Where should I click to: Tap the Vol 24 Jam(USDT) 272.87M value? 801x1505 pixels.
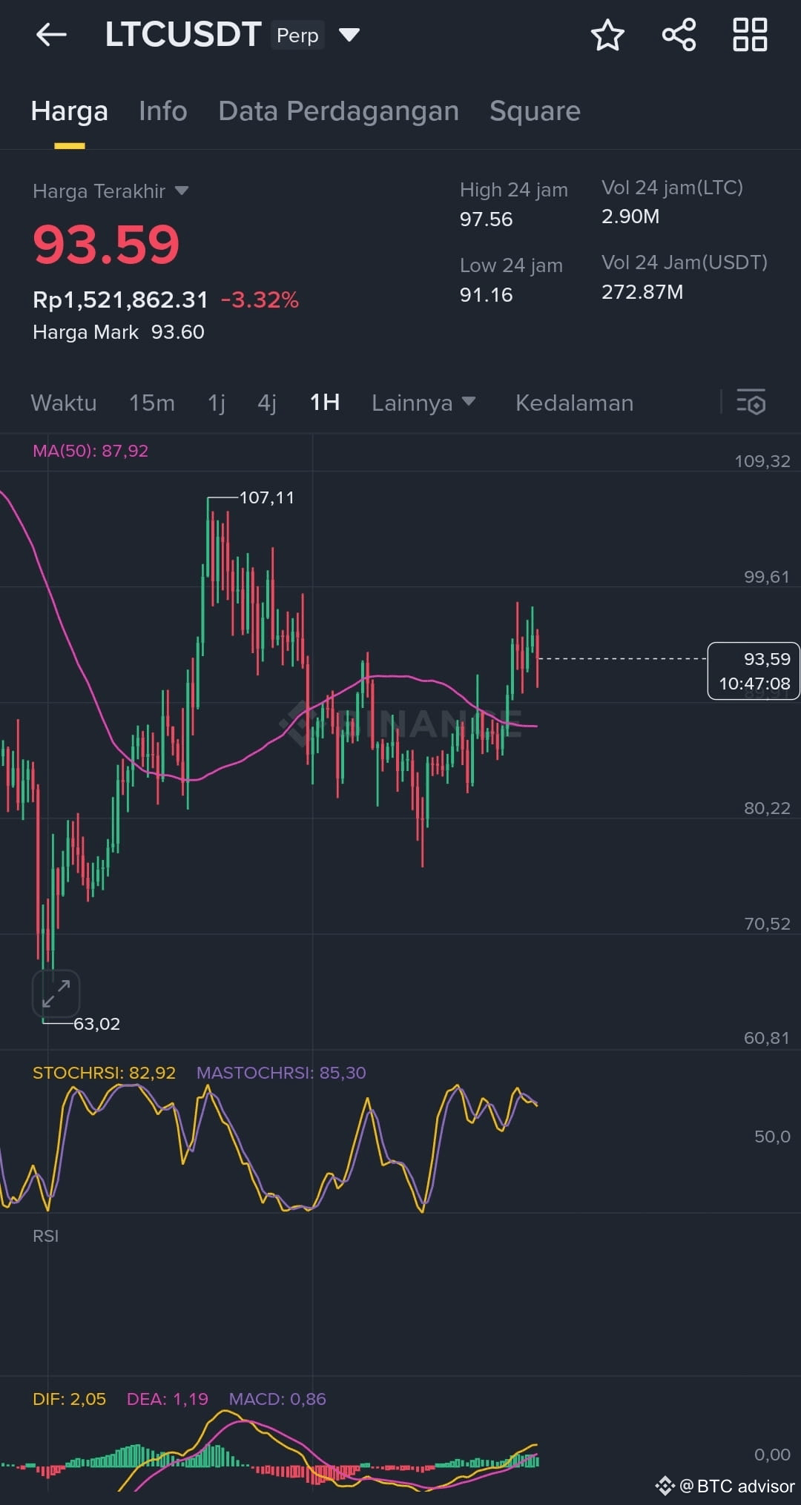point(642,292)
